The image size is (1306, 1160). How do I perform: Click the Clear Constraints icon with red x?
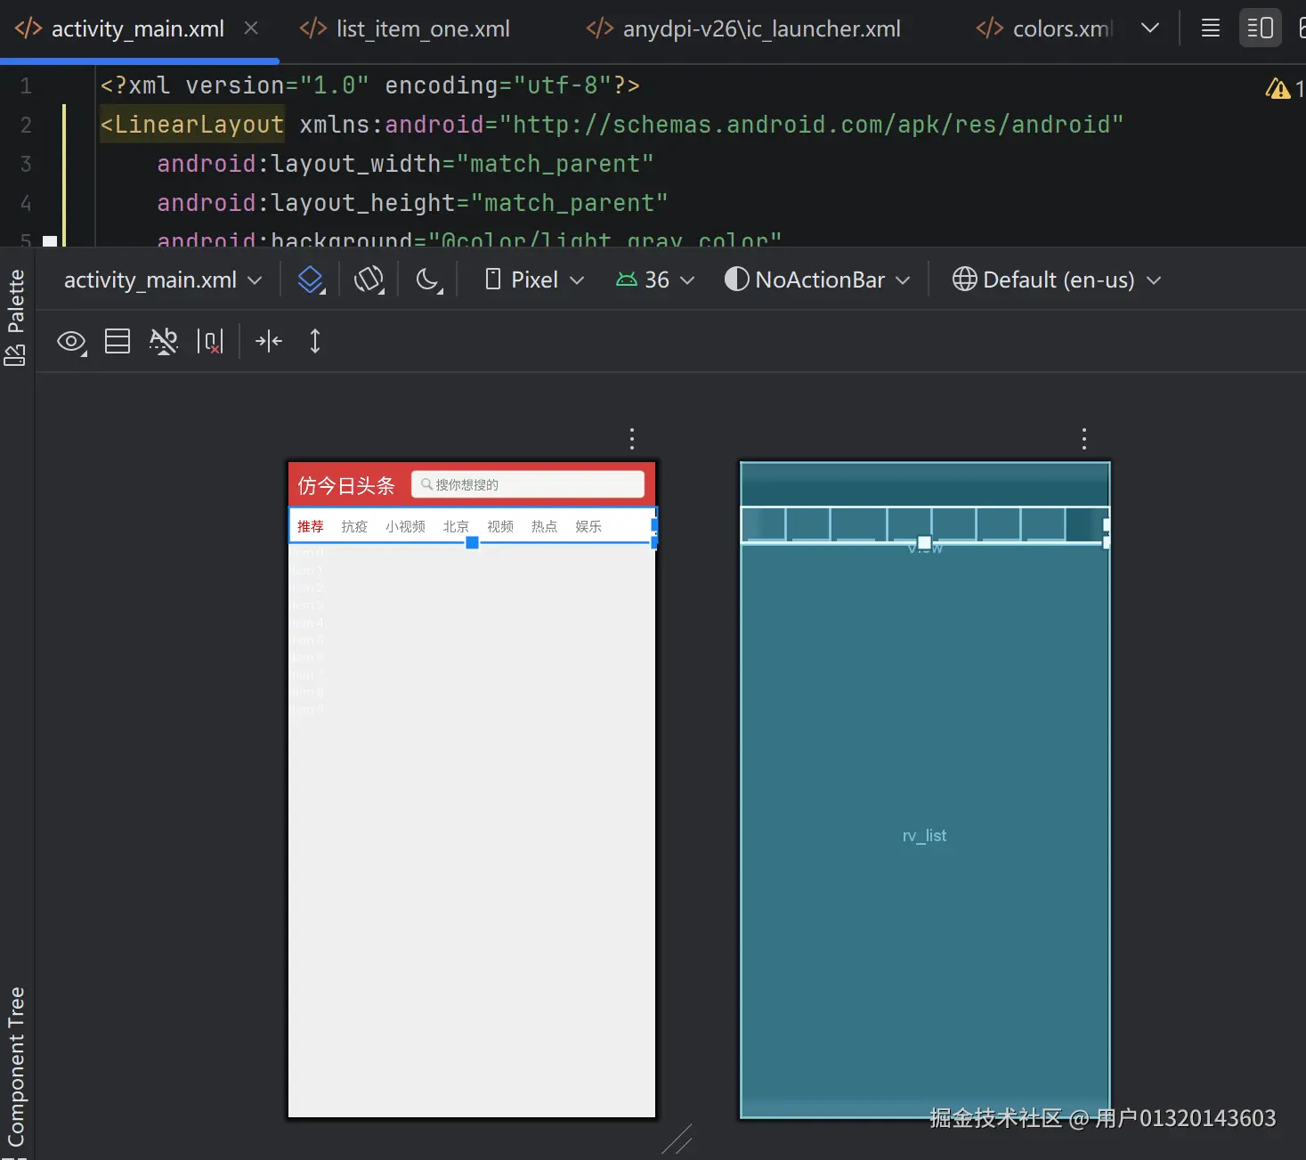[x=210, y=341]
